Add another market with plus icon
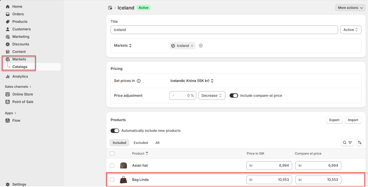 pyautogui.click(x=201, y=46)
